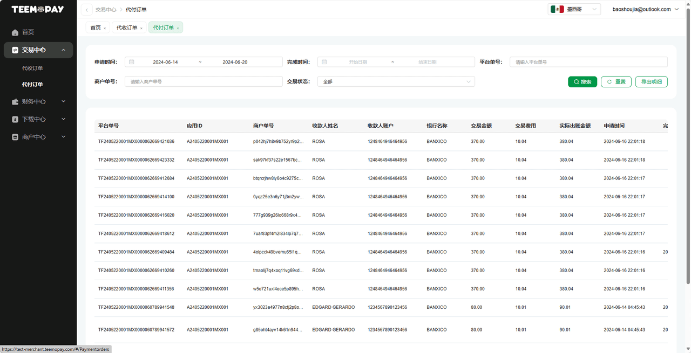The height and width of the screenshot is (353, 691).
Task: Close the 代付订单 tab
Action: pos(178,28)
